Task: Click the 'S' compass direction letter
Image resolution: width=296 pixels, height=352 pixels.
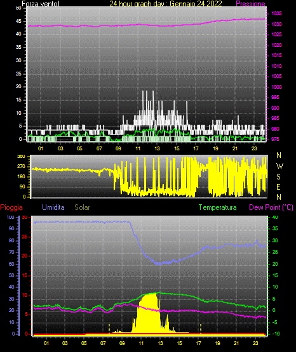Action: tap(278, 177)
